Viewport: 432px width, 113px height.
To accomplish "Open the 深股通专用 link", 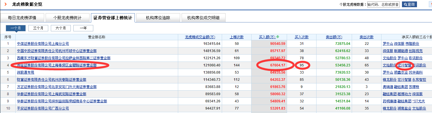I will pyautogui.click(x=25, y=72).
